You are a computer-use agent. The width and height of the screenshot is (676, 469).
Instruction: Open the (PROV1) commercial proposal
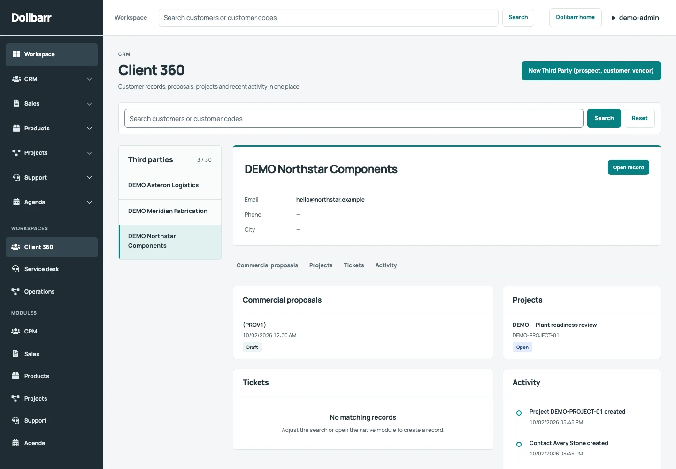[254, 325]
